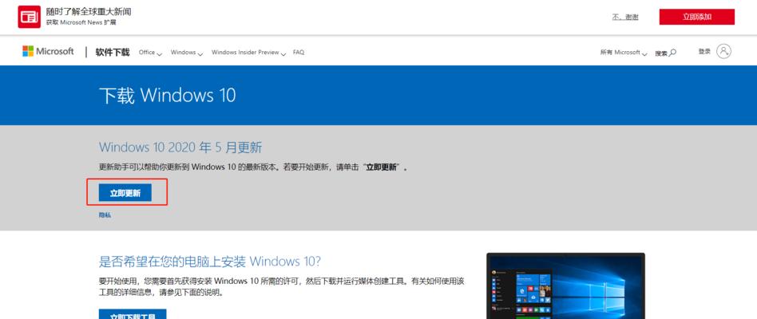Click the 立即添加 red button
The image size is (757, 319).
click(696, 17)
